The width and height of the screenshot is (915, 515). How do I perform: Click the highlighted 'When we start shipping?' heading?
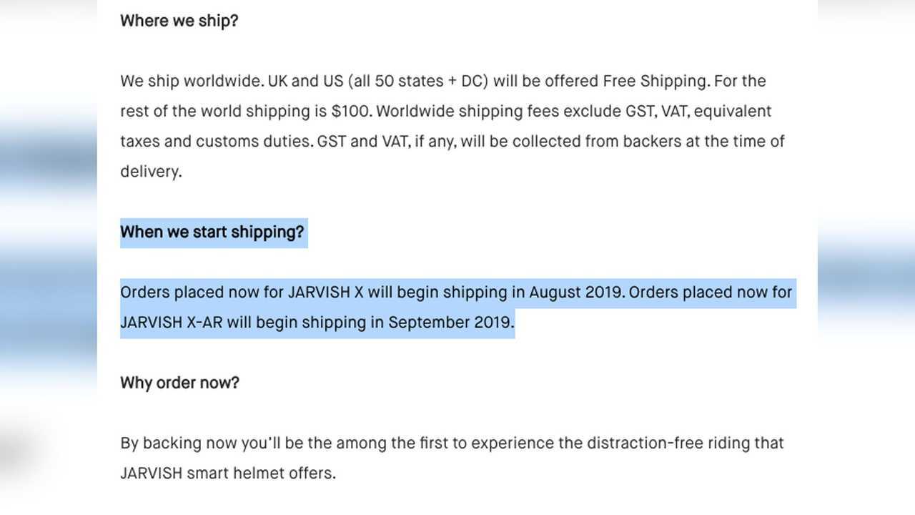tap(212, 232)
